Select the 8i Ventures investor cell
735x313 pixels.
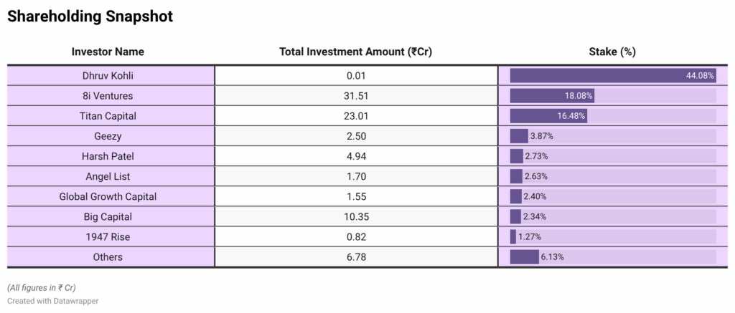tap(108, 95)
